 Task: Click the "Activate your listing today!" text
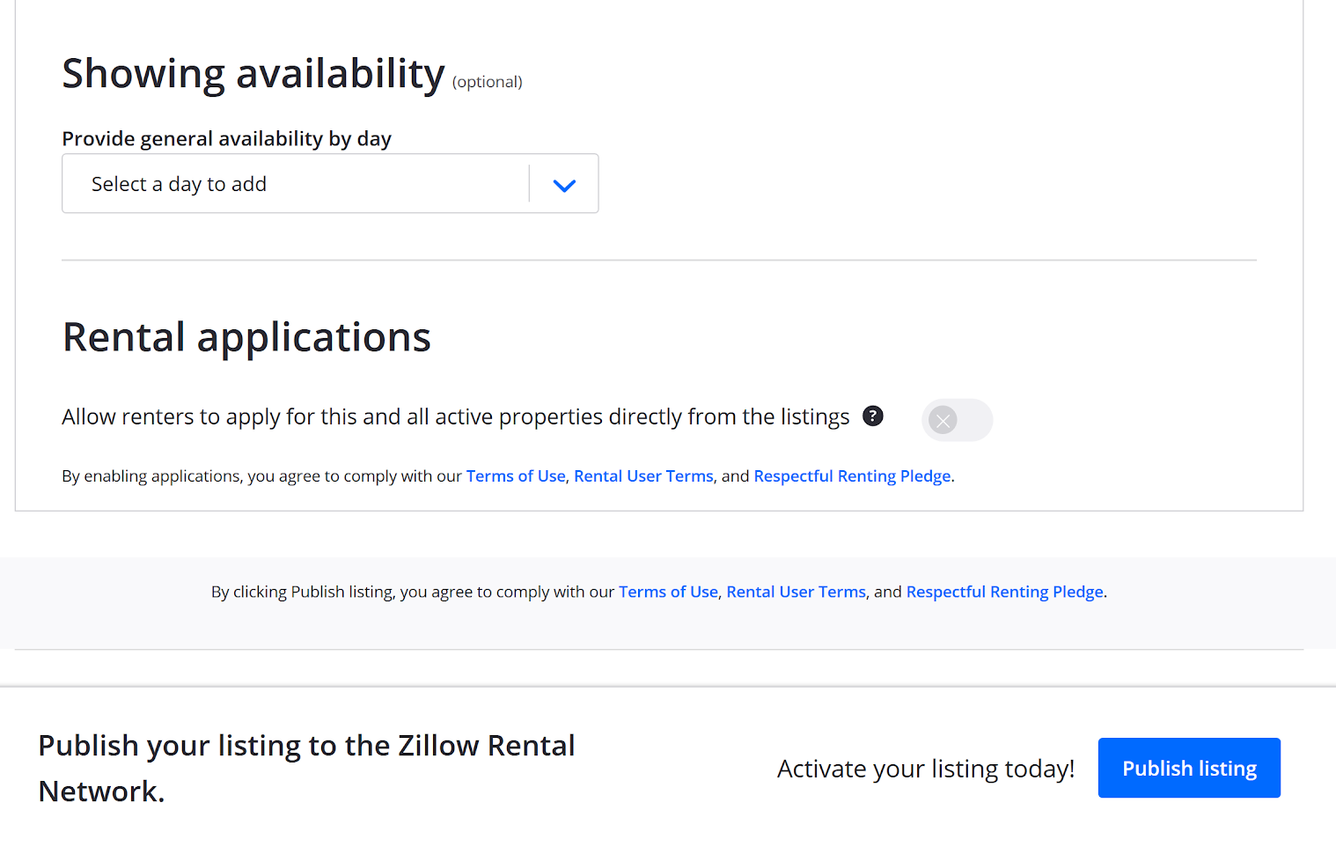tap(926, 769)
